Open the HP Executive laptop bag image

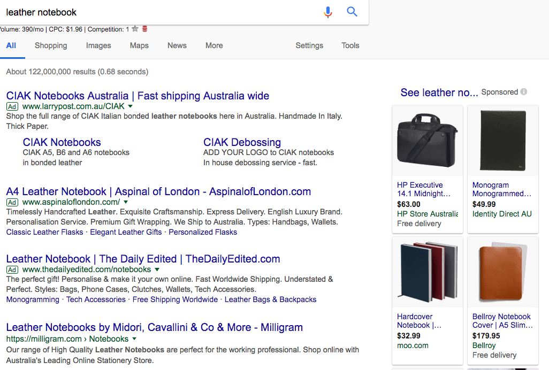tap(427, 141)
